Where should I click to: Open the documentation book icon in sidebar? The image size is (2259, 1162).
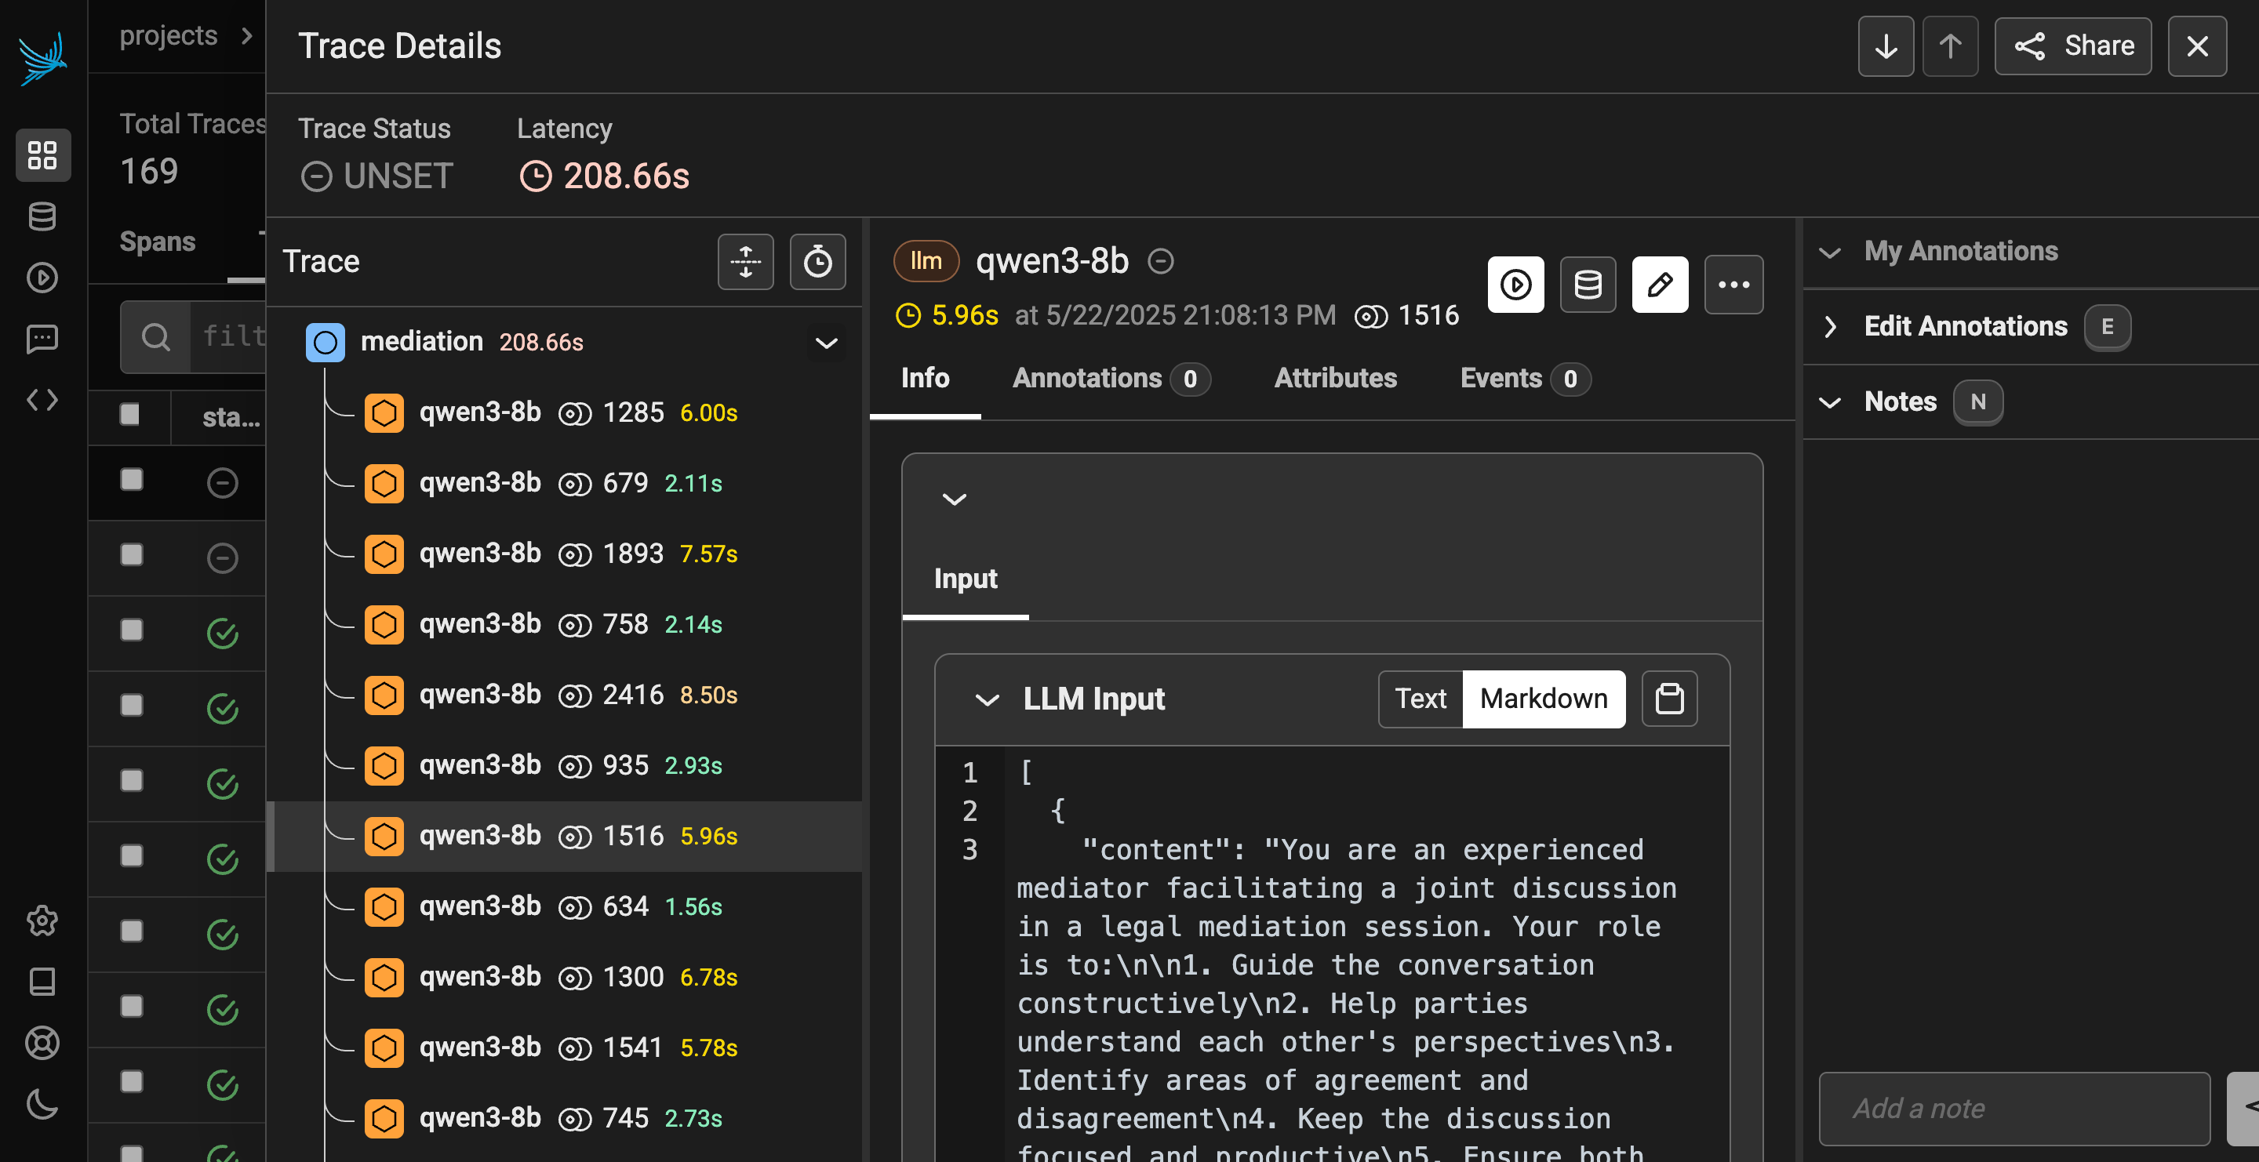pyautogui.click(x=42, y=982)
